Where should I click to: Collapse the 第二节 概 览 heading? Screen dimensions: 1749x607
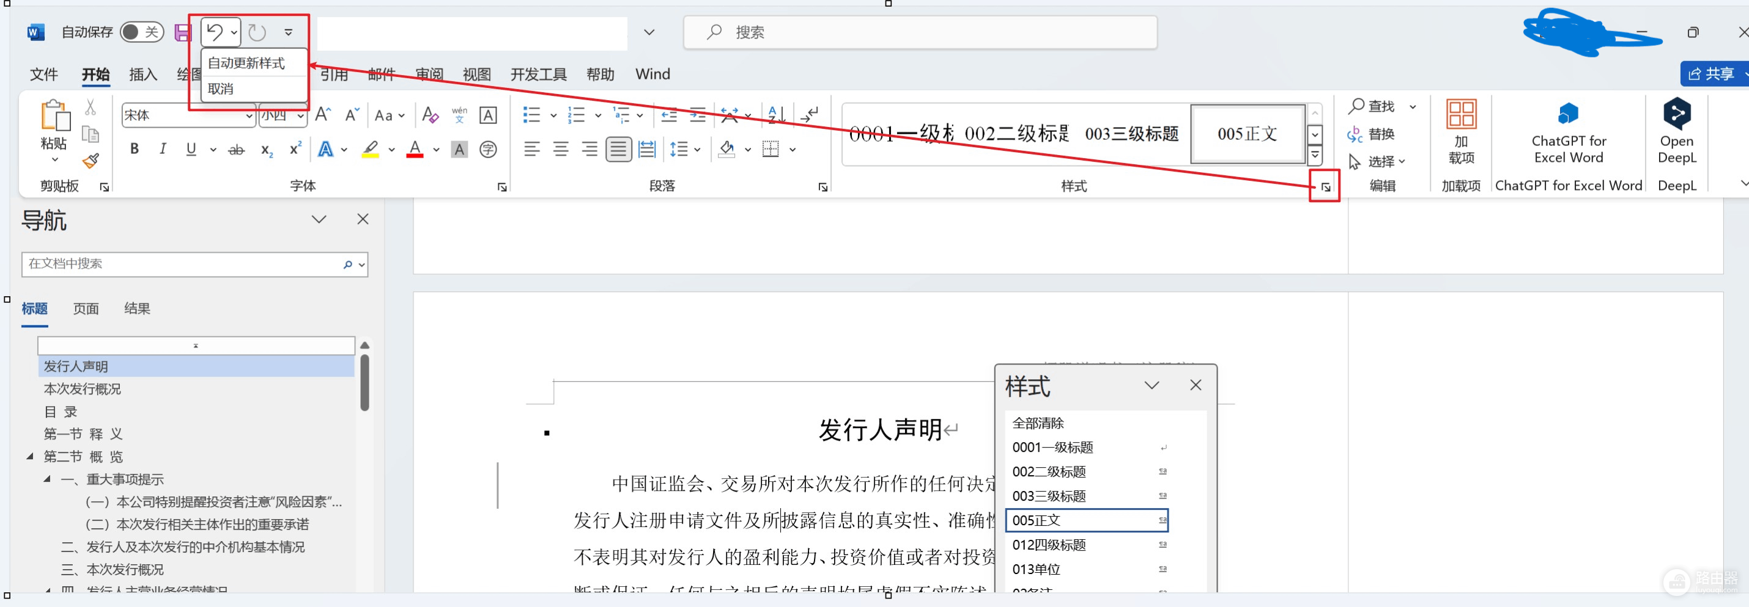click(x=30, y=456)
